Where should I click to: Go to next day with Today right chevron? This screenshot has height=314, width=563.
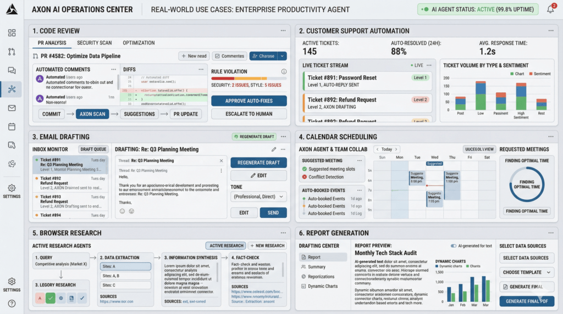pyautogui.click(x=396, y=149)
